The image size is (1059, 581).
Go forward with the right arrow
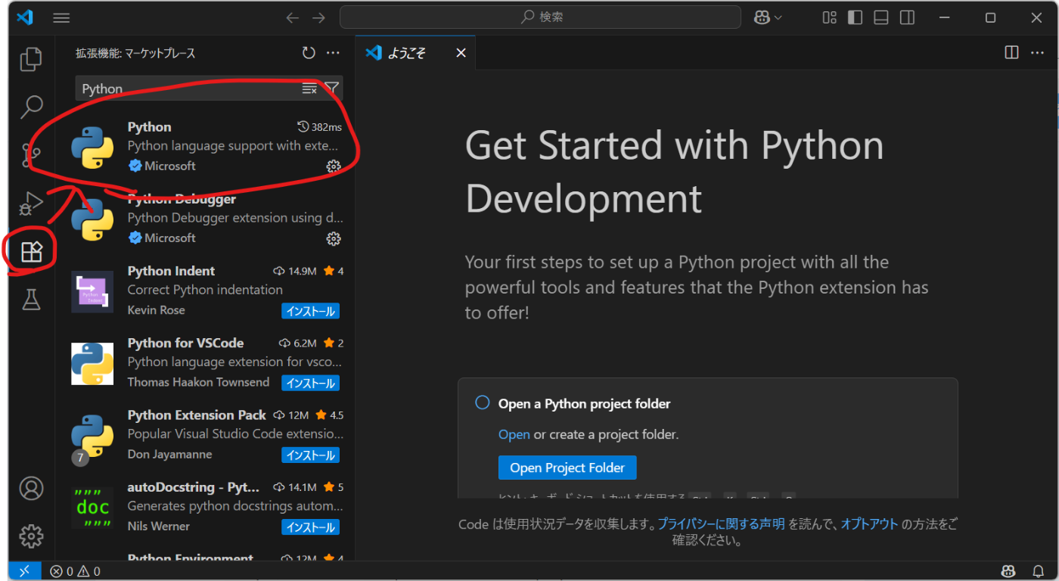point(318,17)
